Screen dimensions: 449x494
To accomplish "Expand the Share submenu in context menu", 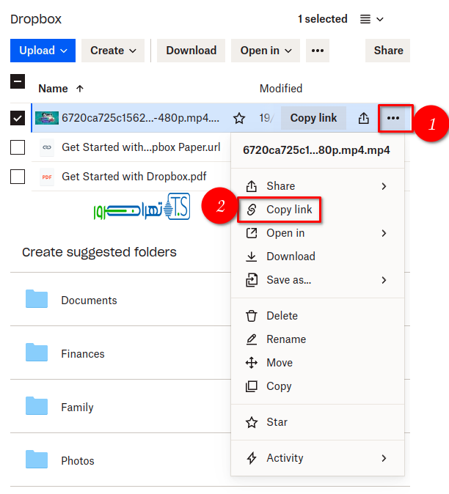I will pyautogui.click(x=316, y=186).
